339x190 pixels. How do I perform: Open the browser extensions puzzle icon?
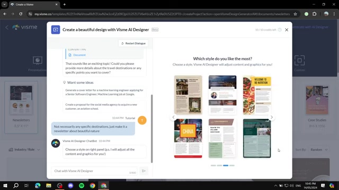[x=314, y=14]
